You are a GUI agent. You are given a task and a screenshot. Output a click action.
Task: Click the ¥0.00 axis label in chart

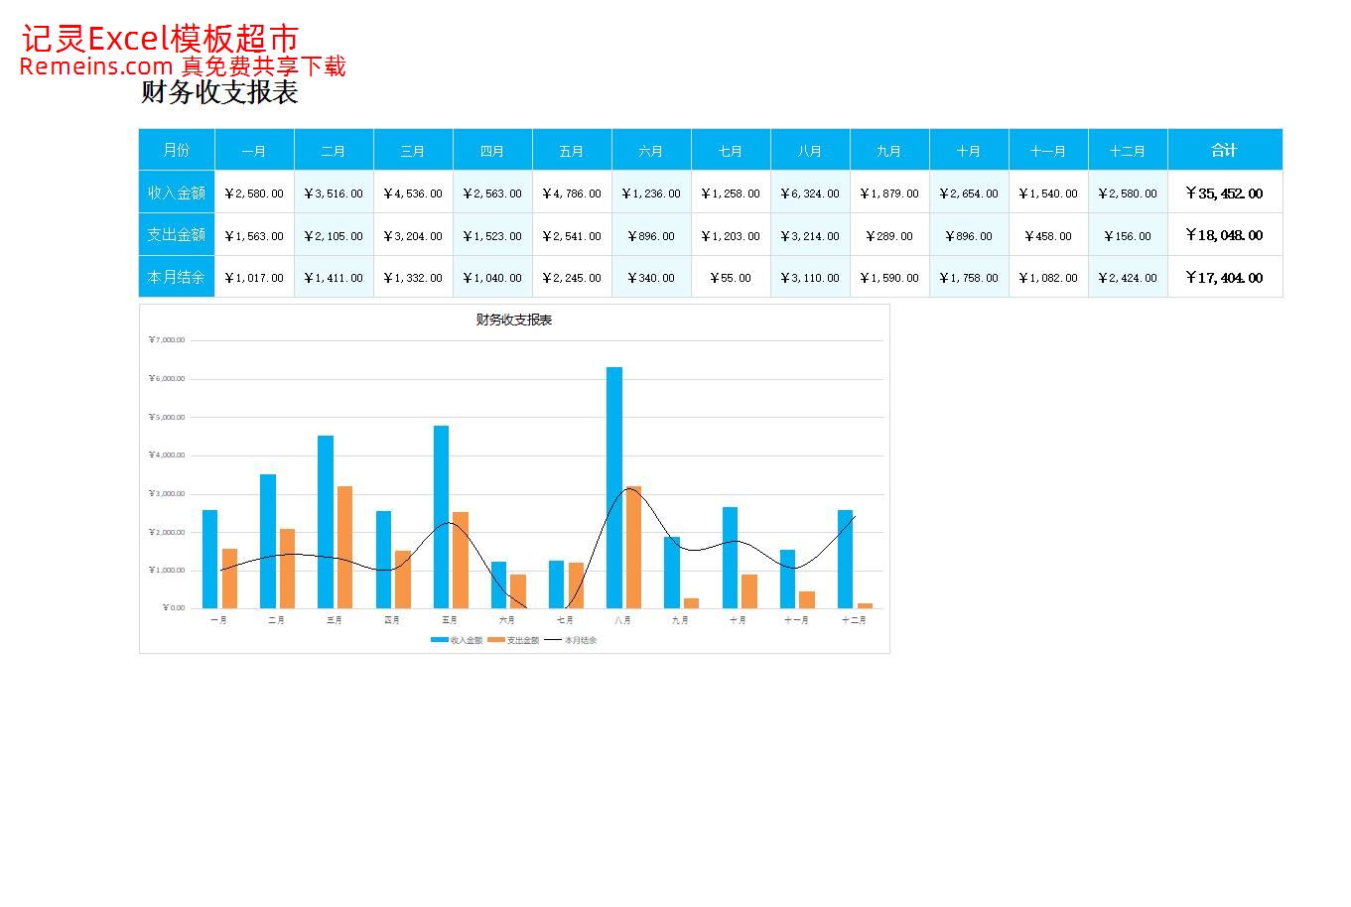click(x=174, y=607)
